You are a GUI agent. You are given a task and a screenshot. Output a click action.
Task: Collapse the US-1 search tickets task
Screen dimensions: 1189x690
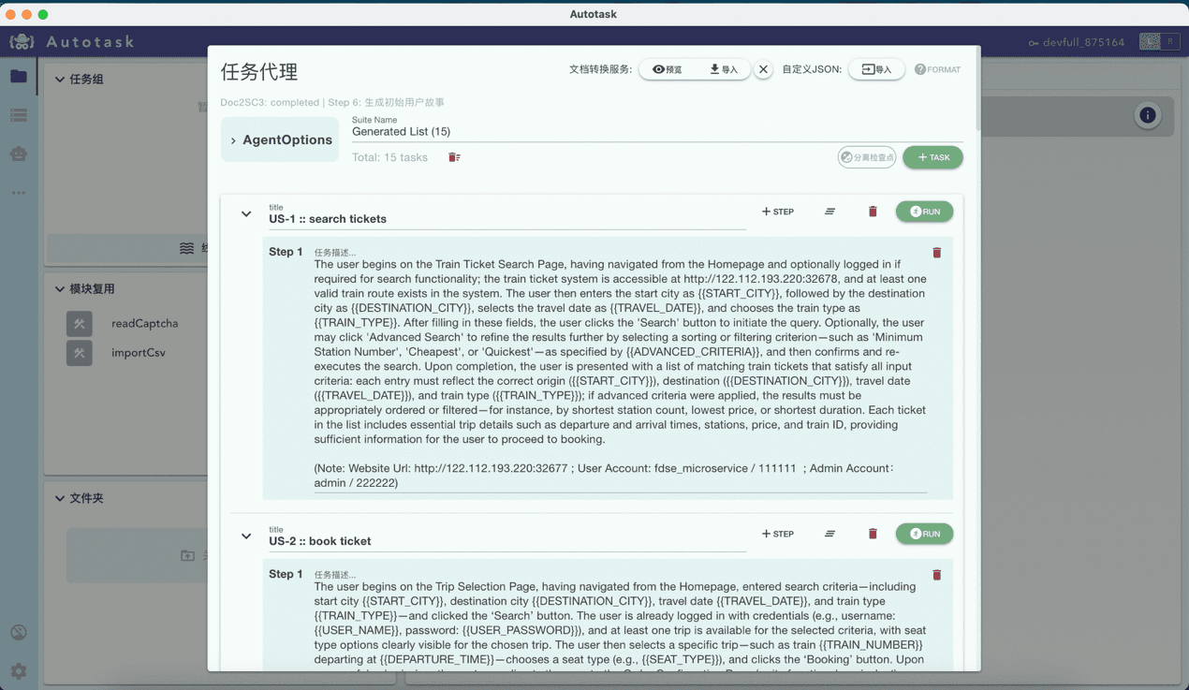click(x=246, y=214)
